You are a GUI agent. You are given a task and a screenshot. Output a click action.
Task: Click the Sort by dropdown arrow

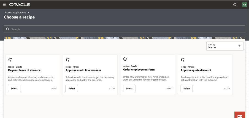point(239,46)
